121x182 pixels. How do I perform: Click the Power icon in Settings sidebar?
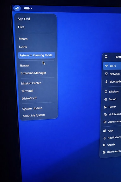point(105,107)
